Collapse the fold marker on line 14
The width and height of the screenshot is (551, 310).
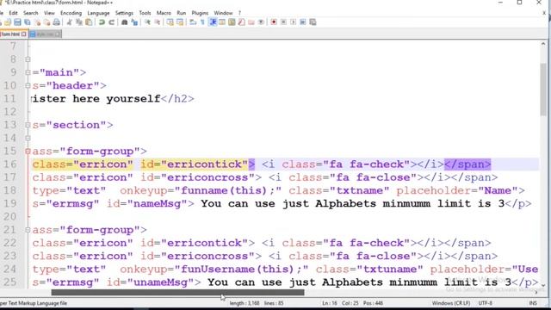[28, 138]
